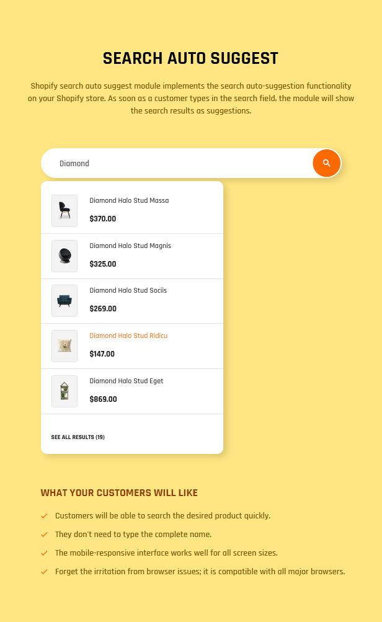The image size is (382, 622).
Task: Click the Diamond search input field
Action: coord(177,163)
